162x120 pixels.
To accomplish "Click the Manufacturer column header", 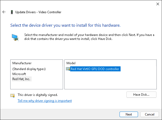I will click(22, 63).
